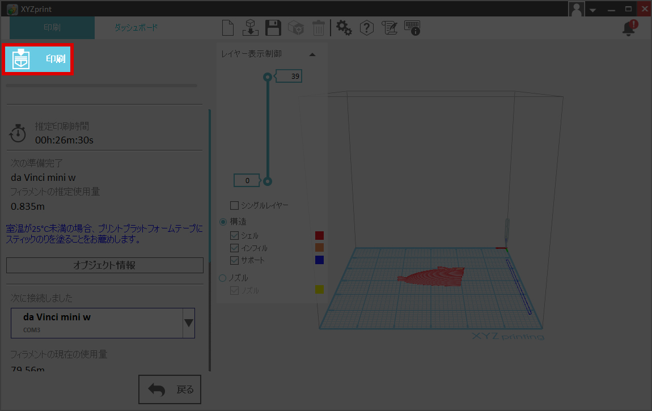Click the scroll and pen icon
Screen dimensions: 652x411
tap(389, 28)
